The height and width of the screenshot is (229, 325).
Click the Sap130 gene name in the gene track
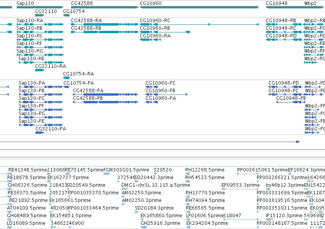[x=25, y=3]
